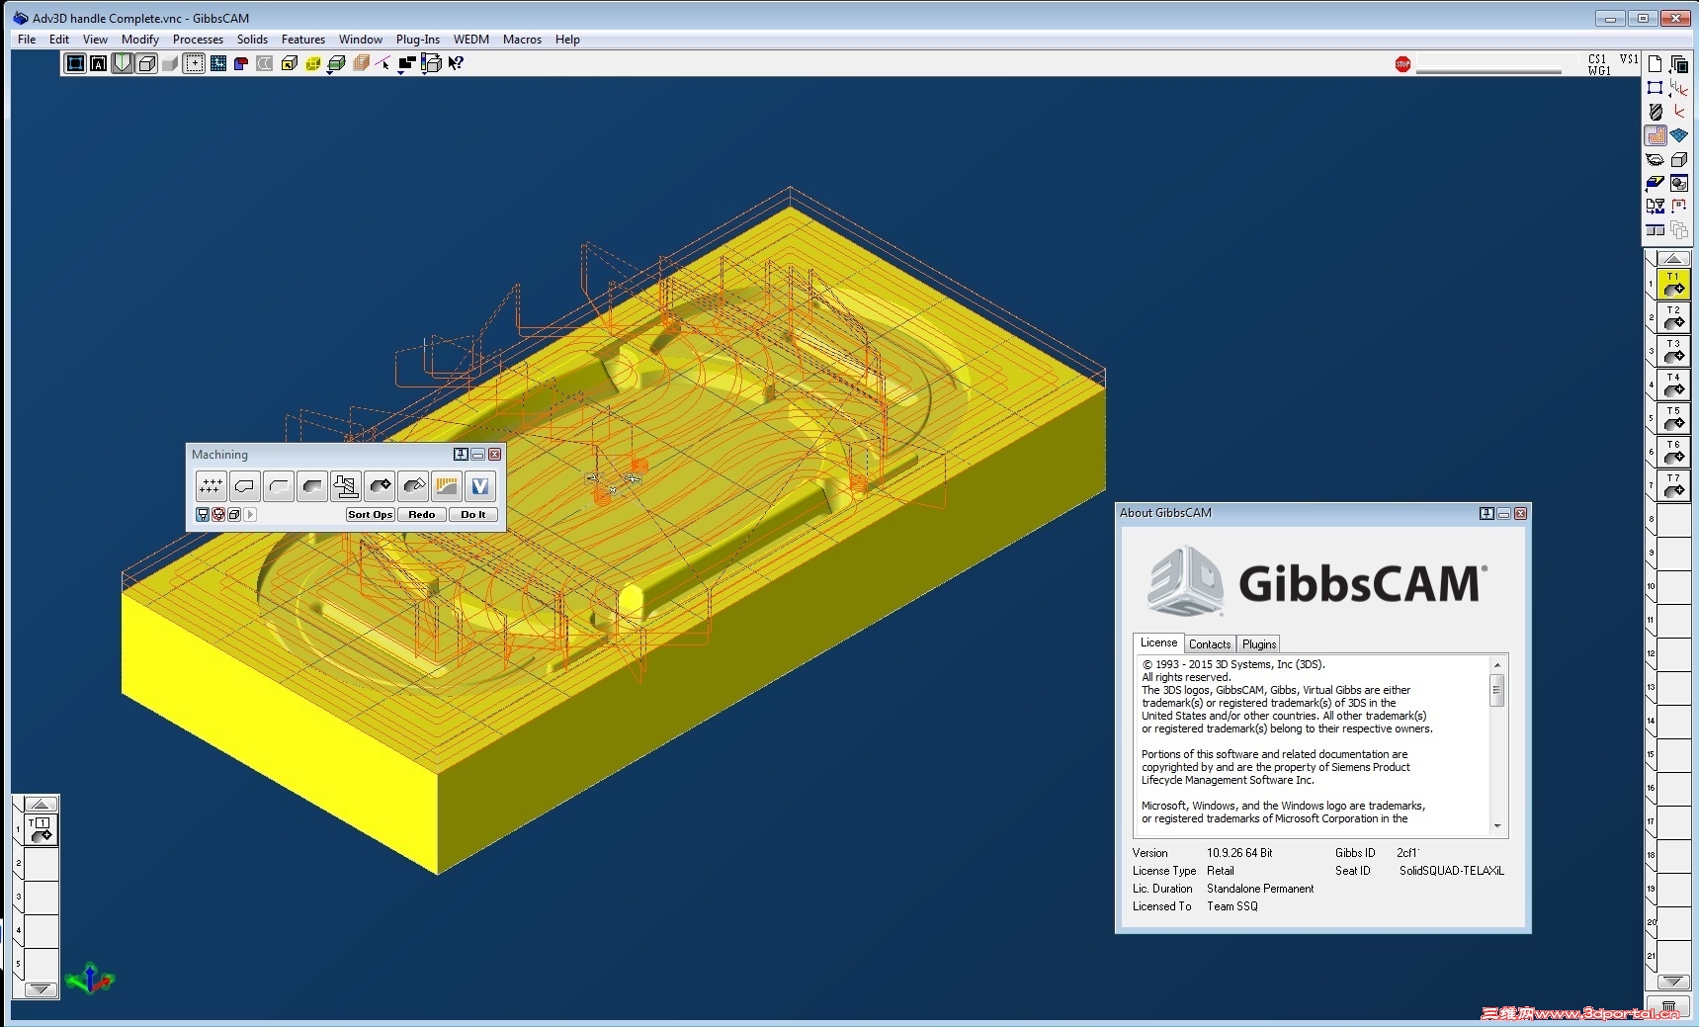Viewport: 1699px width, 1027px height.
Task: Click the Do It button
Action: click(472, 514)
